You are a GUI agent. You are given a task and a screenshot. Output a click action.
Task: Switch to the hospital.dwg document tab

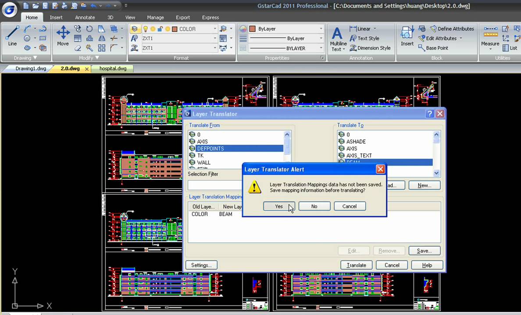[113, 69]
